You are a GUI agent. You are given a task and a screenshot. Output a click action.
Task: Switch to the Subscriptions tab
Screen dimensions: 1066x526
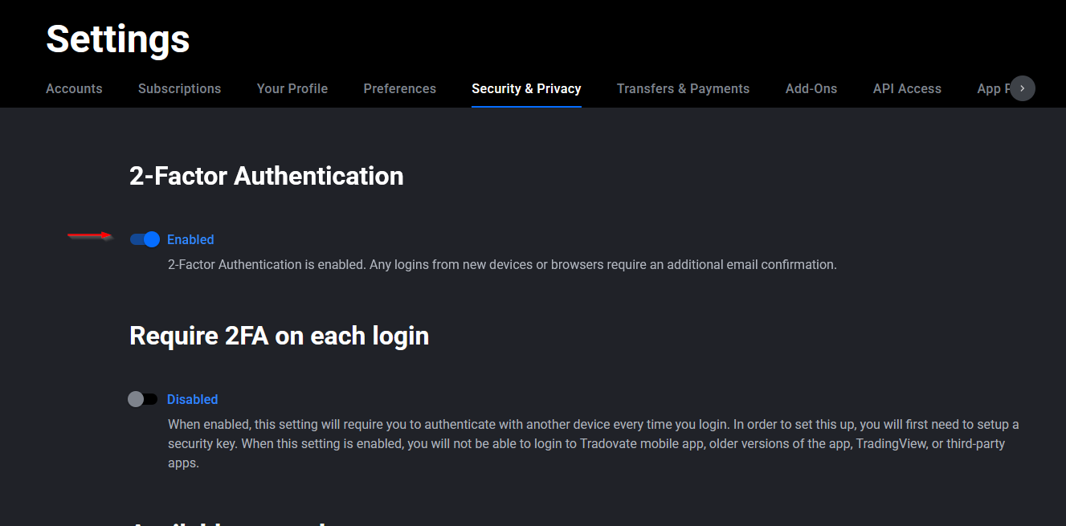pos(179,88)
